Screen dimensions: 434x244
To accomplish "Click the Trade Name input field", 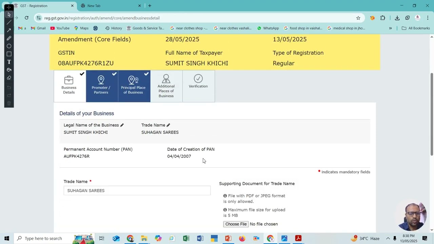I will pos(137,190).
